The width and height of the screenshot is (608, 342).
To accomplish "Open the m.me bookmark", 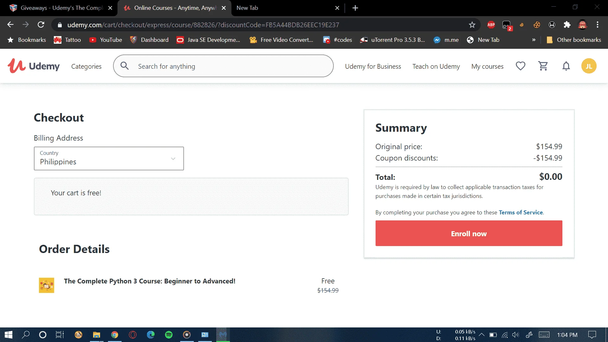I will point(446,40).
